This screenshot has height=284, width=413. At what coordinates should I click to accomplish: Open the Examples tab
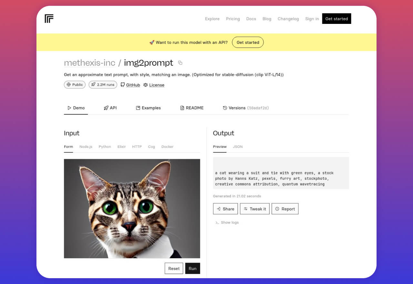tap(148, 108)
